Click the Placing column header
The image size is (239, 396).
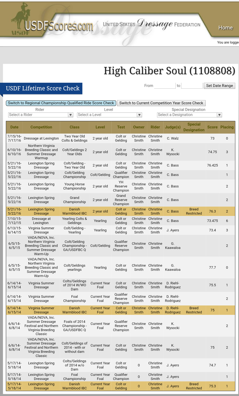click(227, 127)
